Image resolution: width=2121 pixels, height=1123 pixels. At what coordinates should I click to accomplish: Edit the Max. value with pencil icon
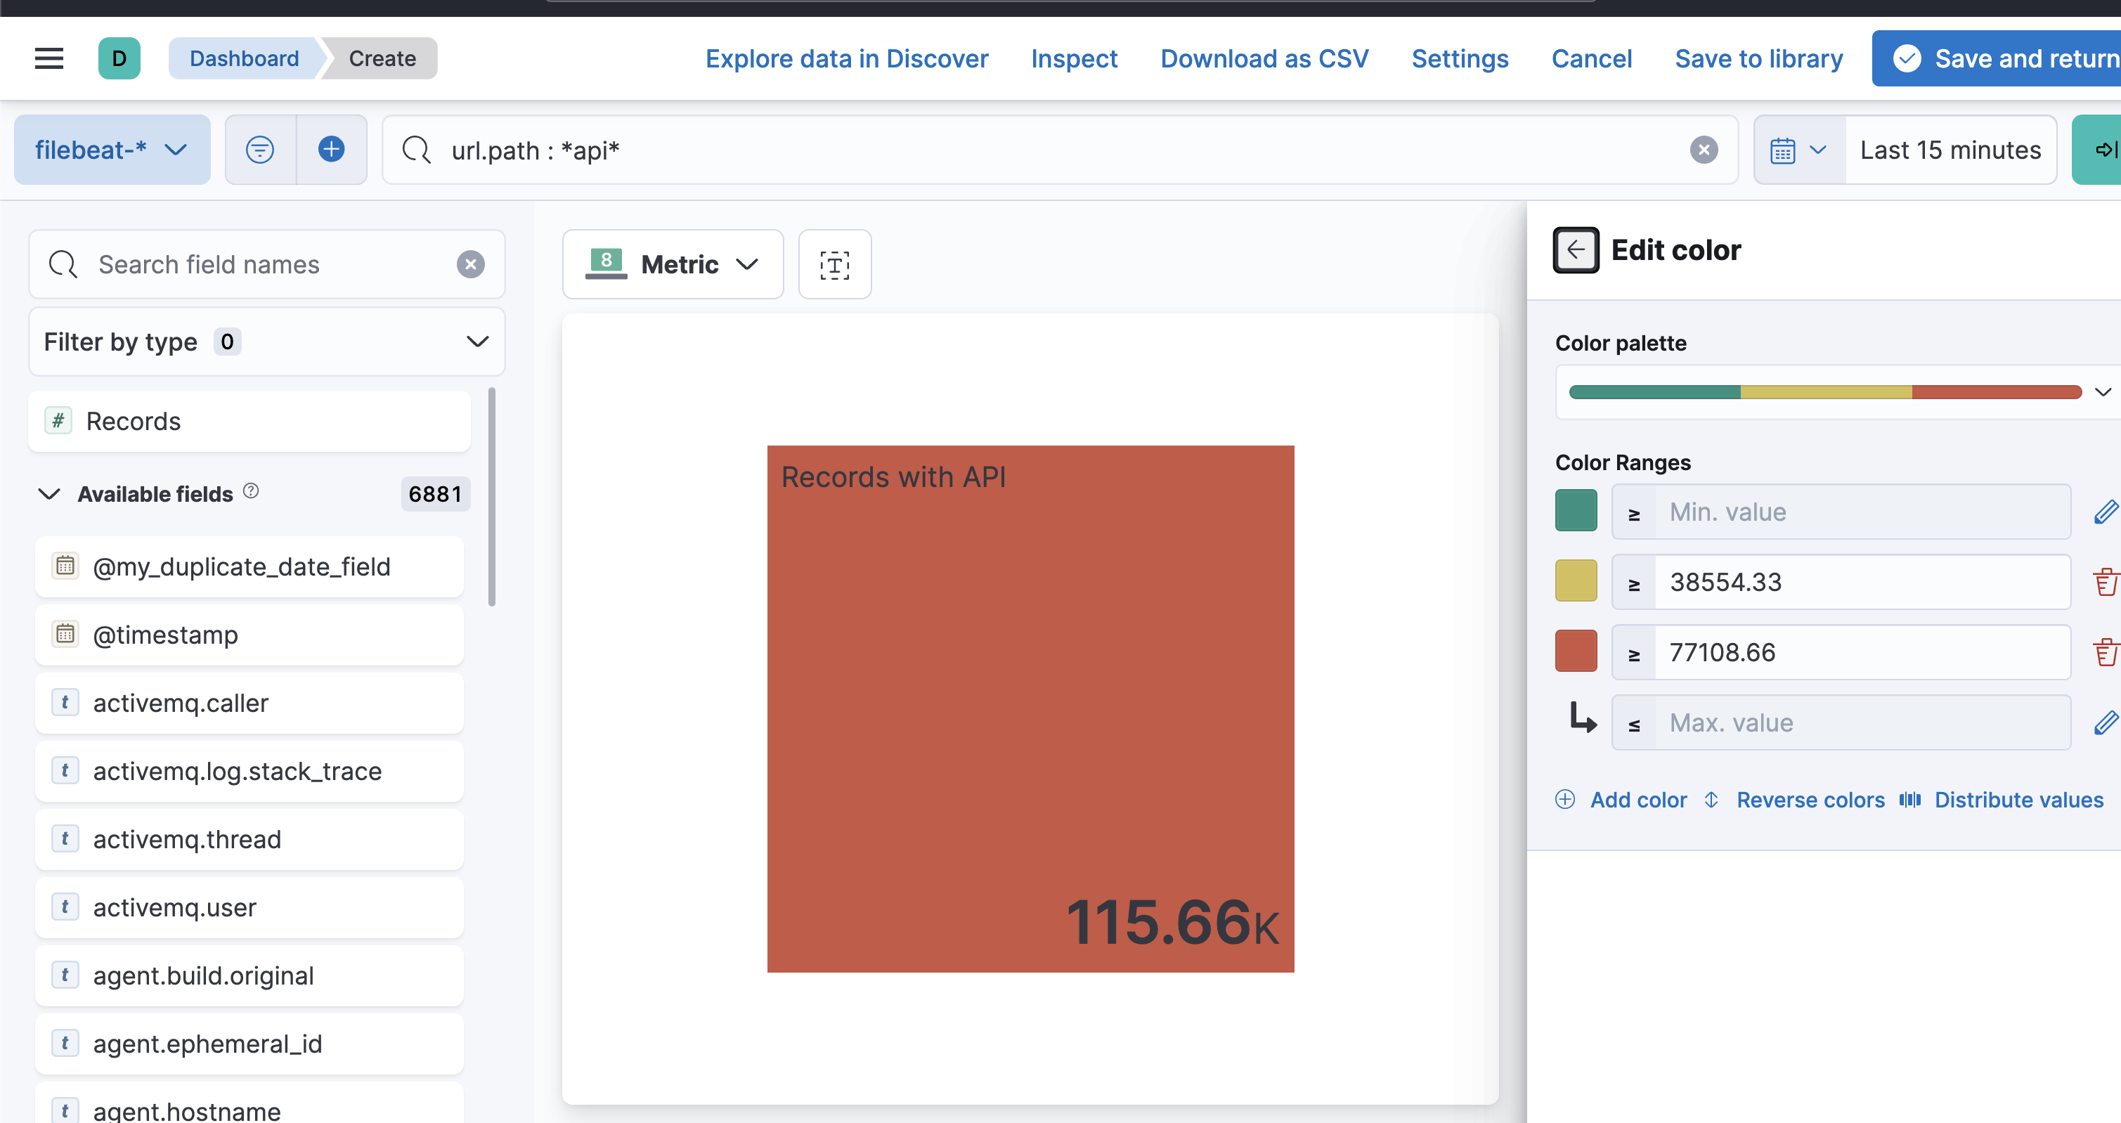2105,723
